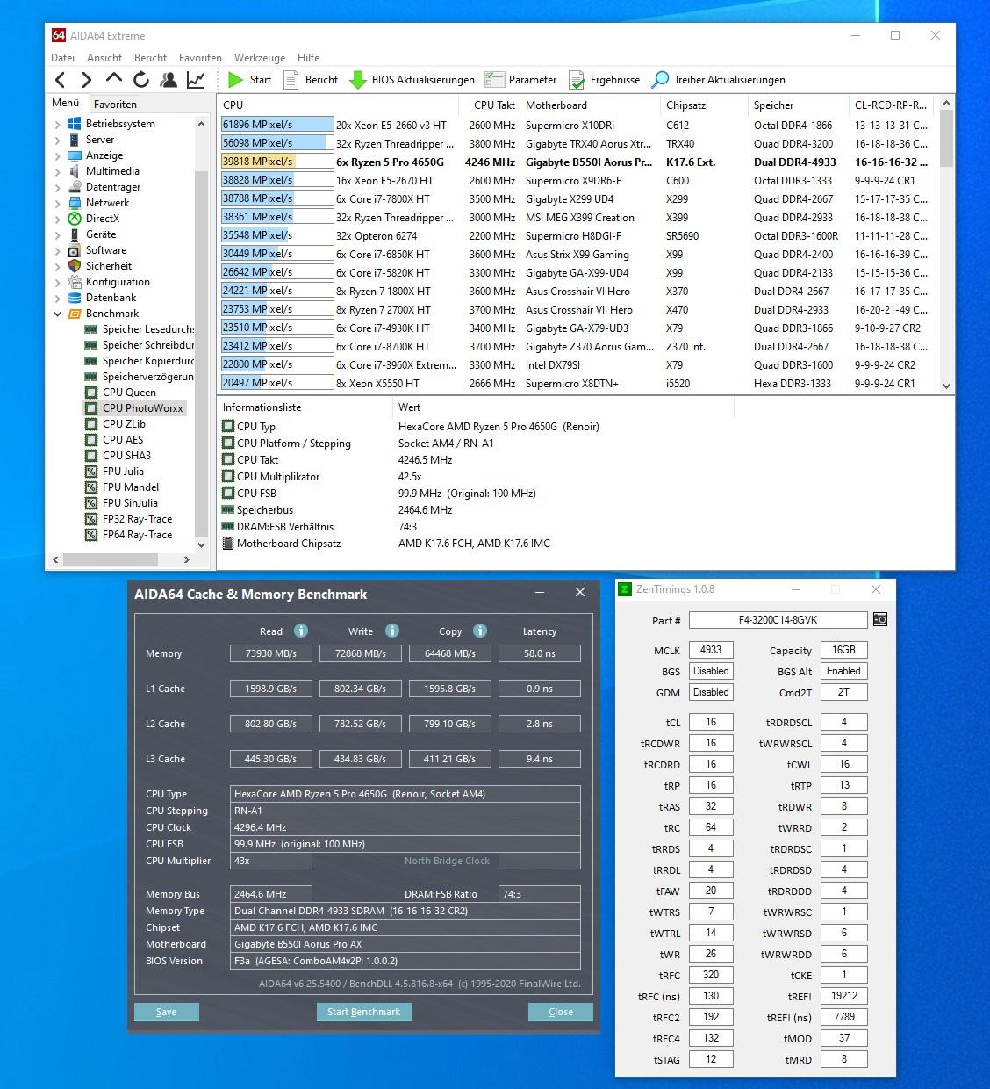Open the Hilfe menu
This screenshot has width=990, height=1089.
tap(308, 58)
